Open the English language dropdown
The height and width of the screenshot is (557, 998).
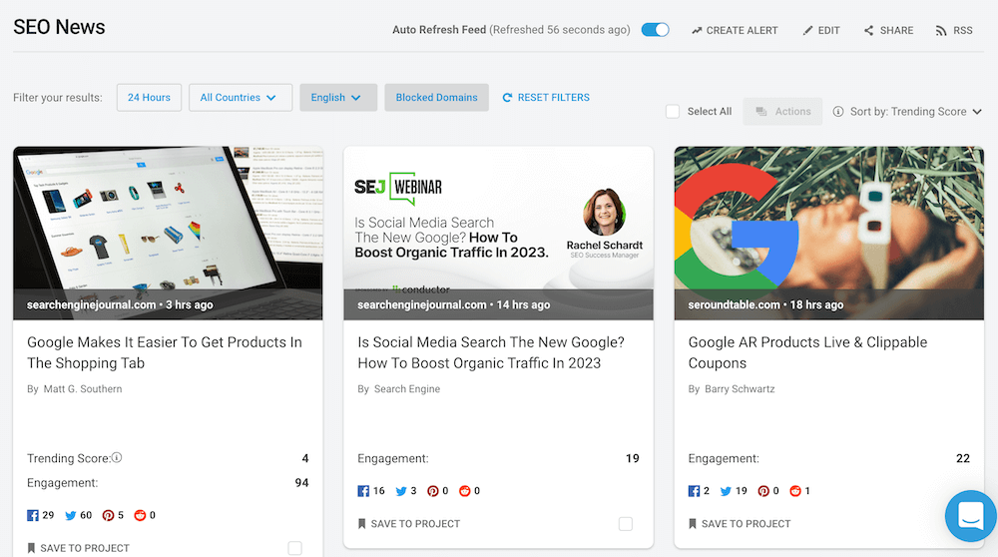(x=337, y=98)
